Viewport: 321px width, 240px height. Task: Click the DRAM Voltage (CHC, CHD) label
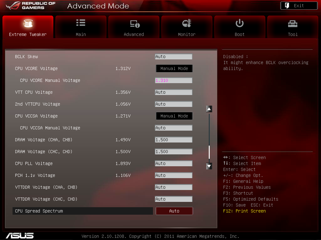(44, 152)
